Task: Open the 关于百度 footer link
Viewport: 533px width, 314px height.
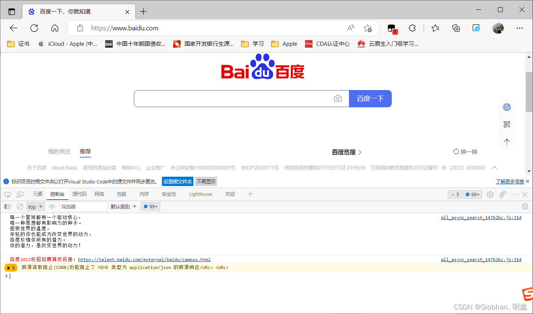Action: coord(37,168)
